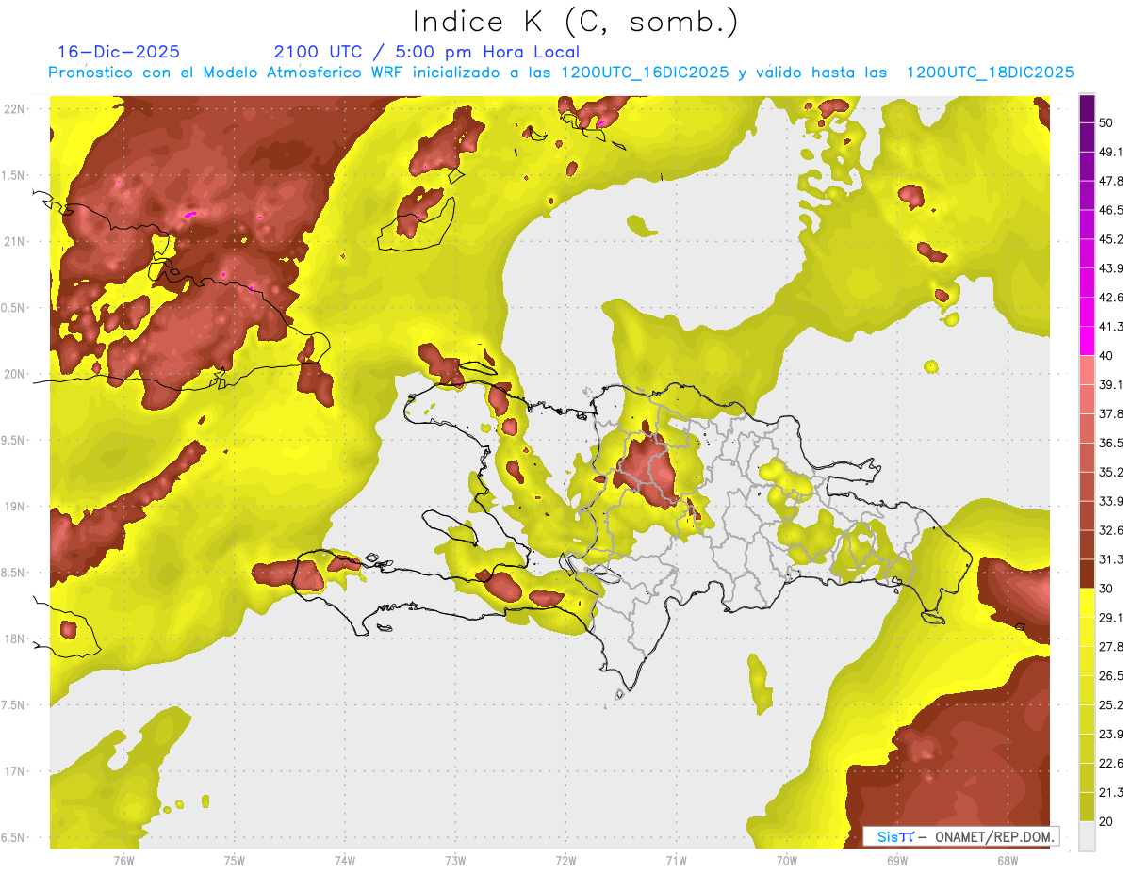Click the legend value '50'
1131x873 pixels.
coord(1107,122)
